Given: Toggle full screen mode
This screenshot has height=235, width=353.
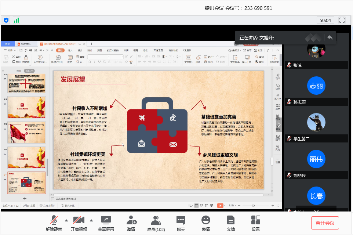Looking at the screenshot, I should pos(342,20).
